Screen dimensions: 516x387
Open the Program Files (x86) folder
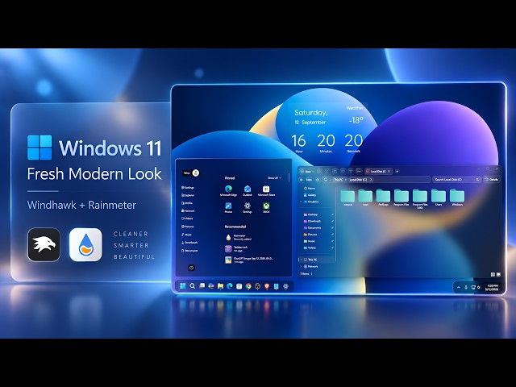pos(420,199)
